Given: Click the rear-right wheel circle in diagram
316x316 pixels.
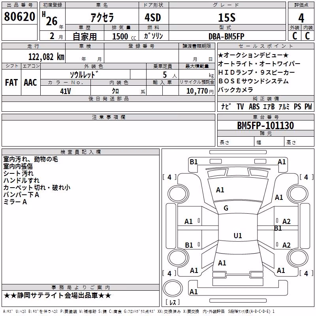Looking at the screenshot, I should click(x=298, y=258).
